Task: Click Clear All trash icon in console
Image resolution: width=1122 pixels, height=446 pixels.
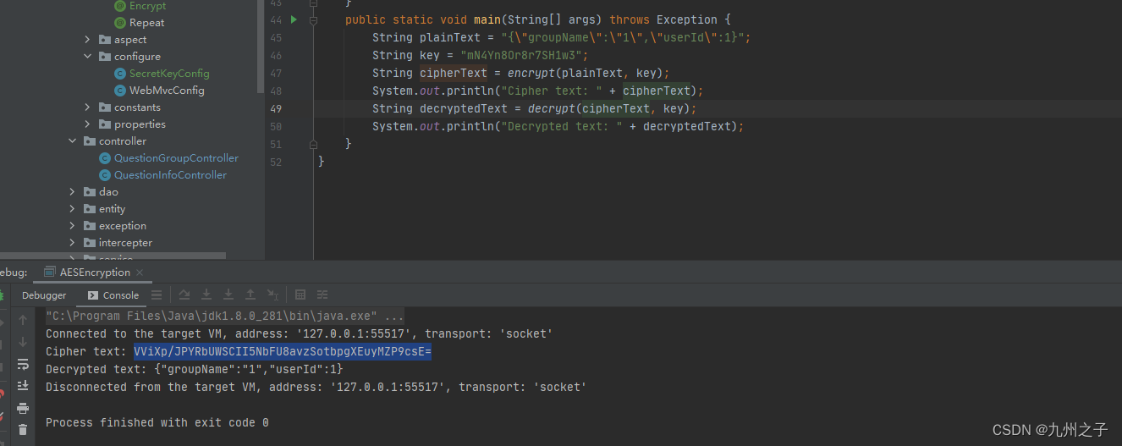Action: [23, 430]
